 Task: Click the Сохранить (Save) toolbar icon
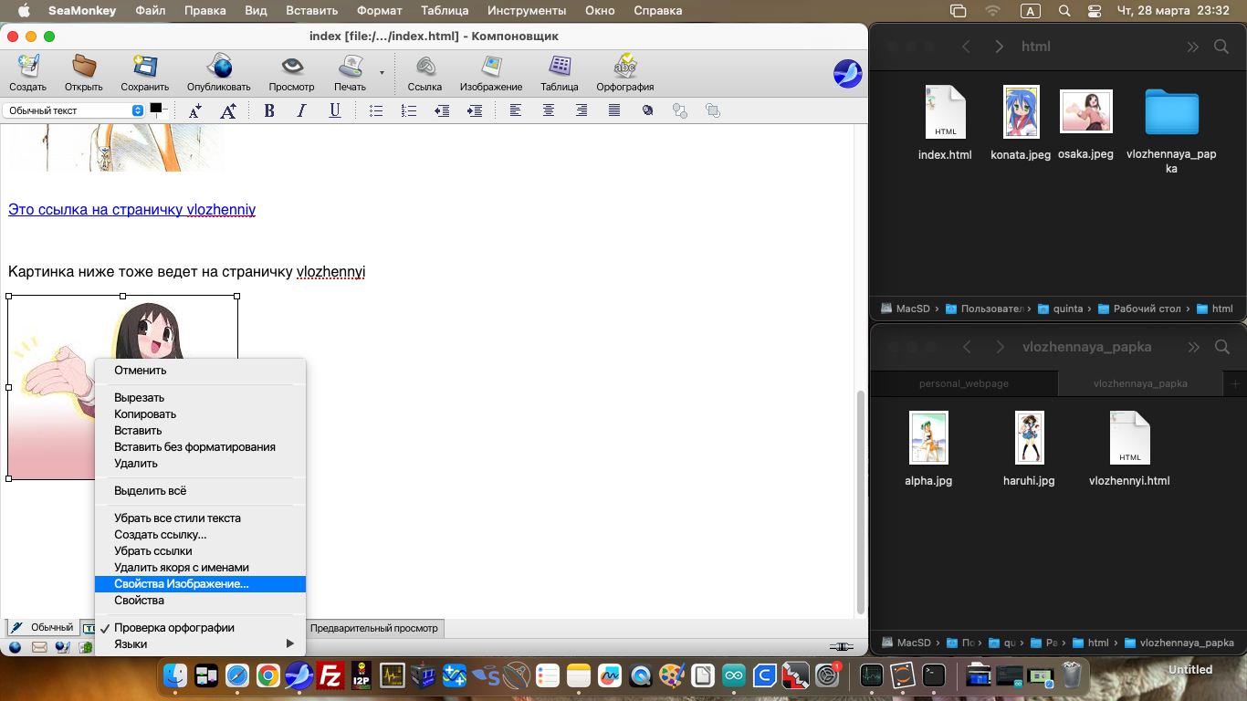(144, 73)
